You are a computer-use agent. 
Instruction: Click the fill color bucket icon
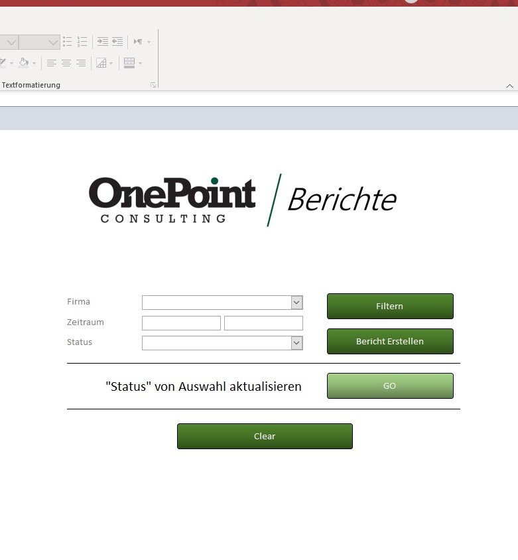tap(24, 63)
